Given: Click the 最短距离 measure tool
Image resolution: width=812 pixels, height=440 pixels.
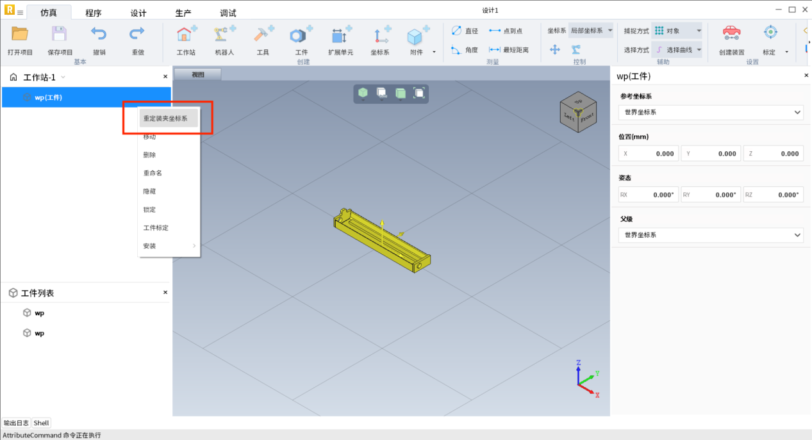Looking at the screenshot, I should [508, 50].
